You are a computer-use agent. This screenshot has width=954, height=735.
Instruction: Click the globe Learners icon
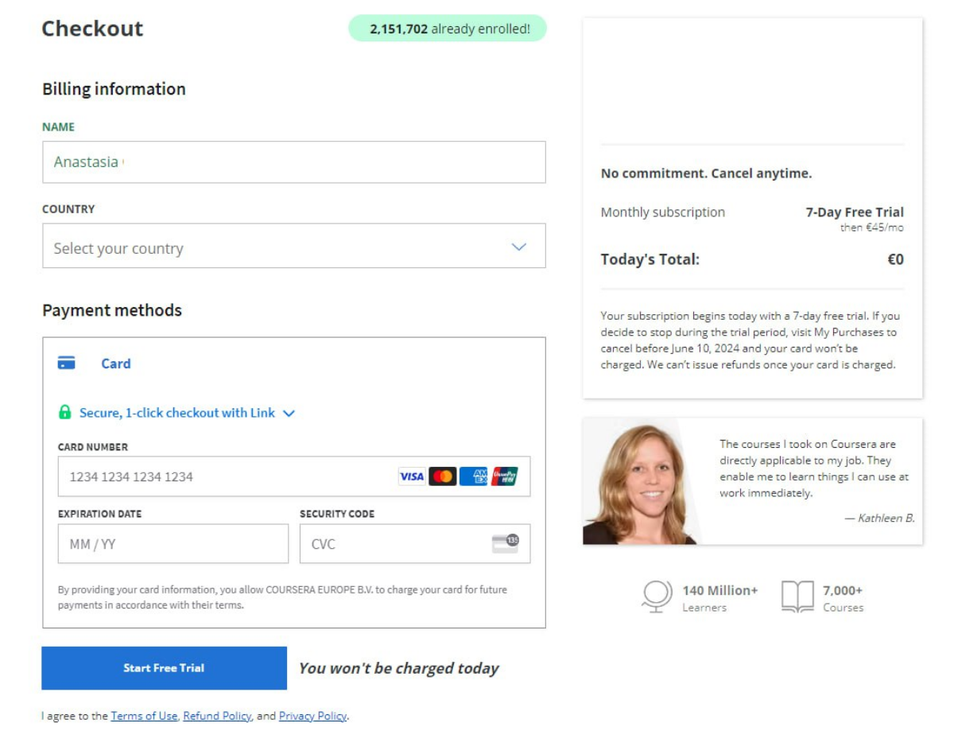pos(657,597)
